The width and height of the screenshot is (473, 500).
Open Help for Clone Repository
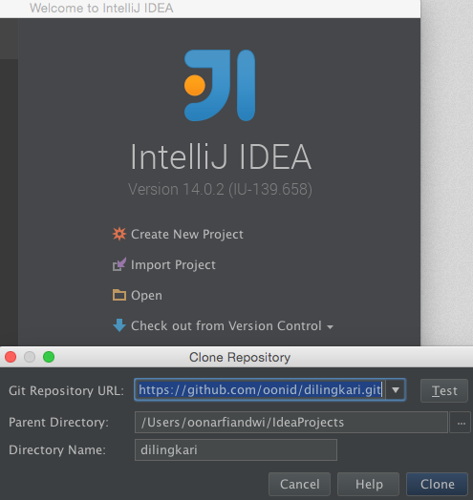[x=369, y=484]
